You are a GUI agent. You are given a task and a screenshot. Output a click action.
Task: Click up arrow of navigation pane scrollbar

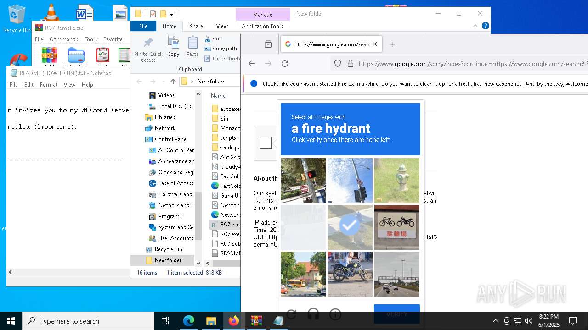click(198, 94)
